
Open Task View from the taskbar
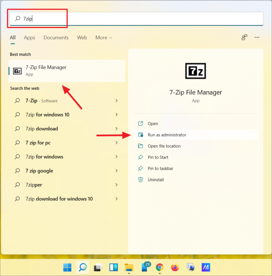pyautogui.click(x=98, y=267)
